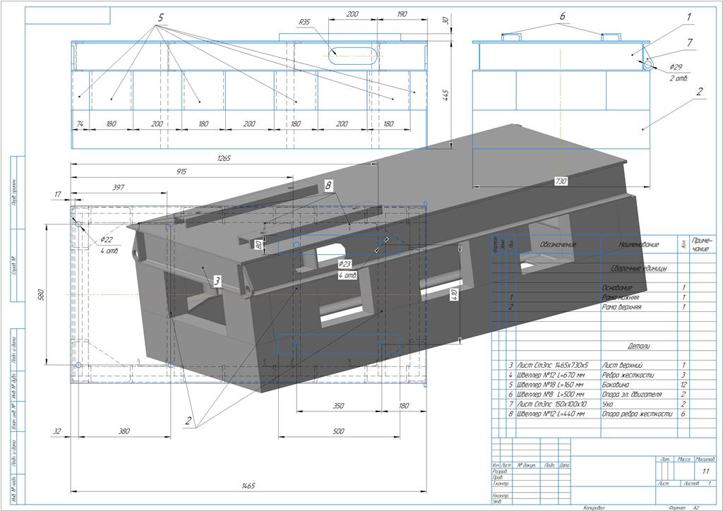Click the 'Детали' section heading
This screenshot has height=511, width=723.
click(638, 346)
